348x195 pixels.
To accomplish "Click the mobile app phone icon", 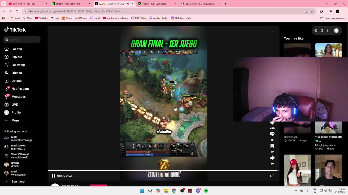I will [x=322, y=31].
